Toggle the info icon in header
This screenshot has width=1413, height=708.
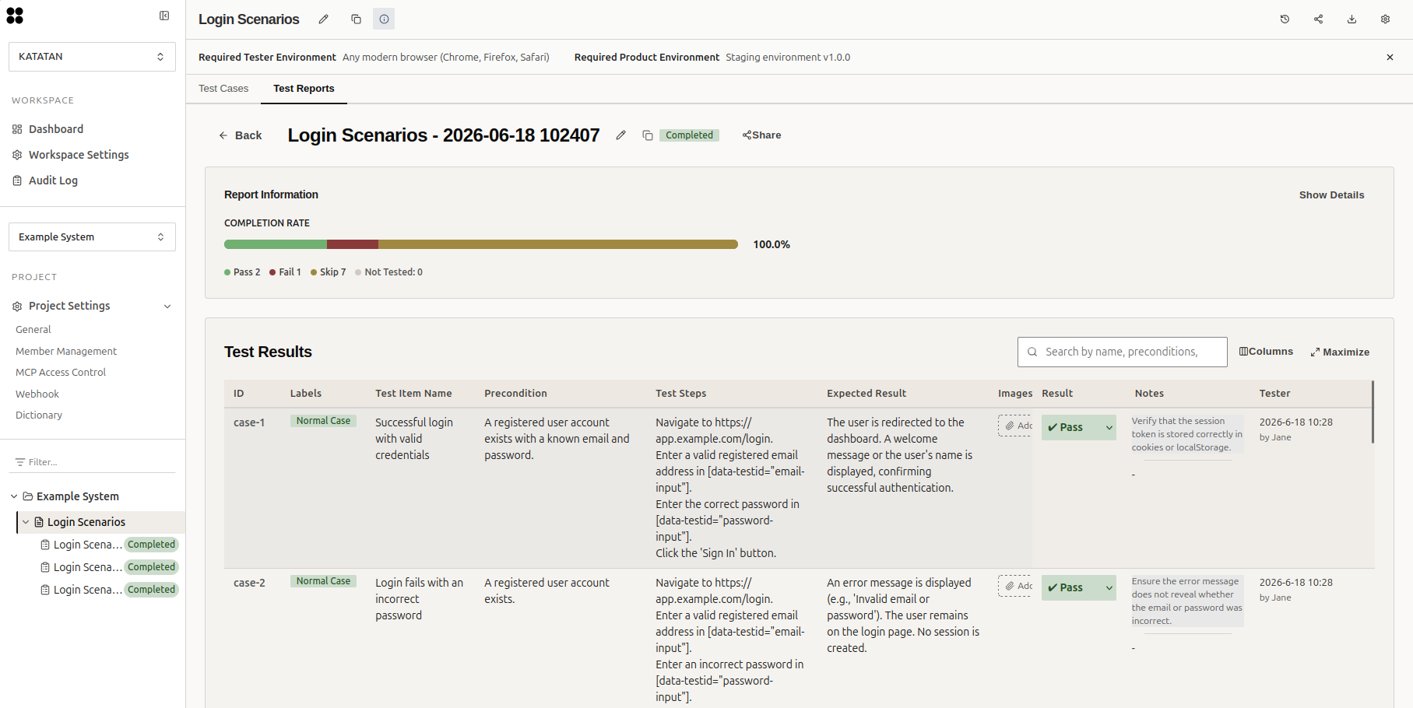point(384,19)
